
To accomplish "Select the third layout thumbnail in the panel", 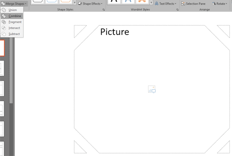I will pyautogui.click(x=2, y=89).
